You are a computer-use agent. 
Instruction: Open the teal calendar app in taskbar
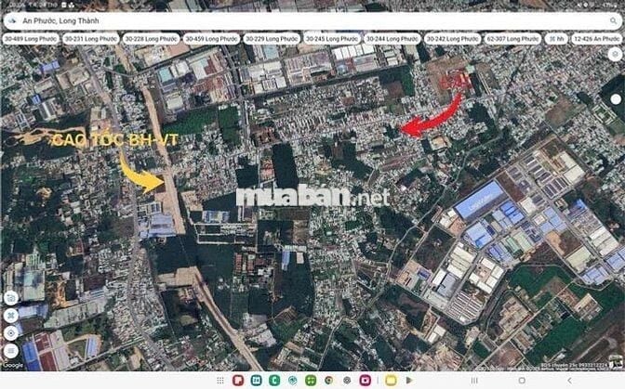(257, 381)
